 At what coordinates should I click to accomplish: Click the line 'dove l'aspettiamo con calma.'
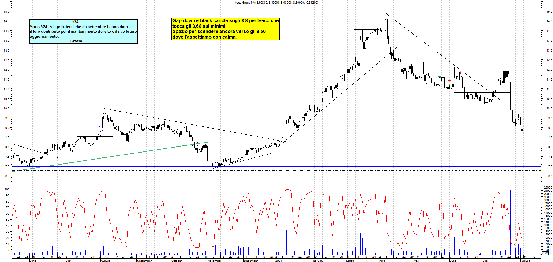tap(204, 37)
